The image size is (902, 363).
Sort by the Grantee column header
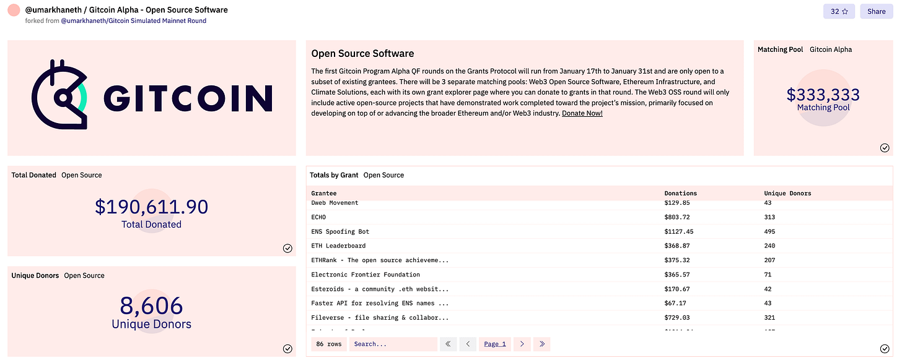coord(324,193)
